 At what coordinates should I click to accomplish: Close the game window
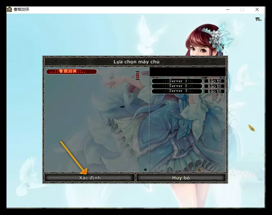pyautogui.click(x=257, y=9)
